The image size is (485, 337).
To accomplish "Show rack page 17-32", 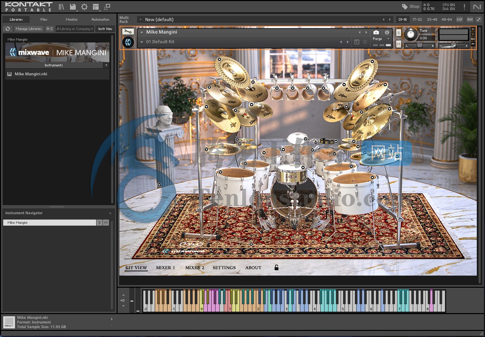I will click(417, 20).
